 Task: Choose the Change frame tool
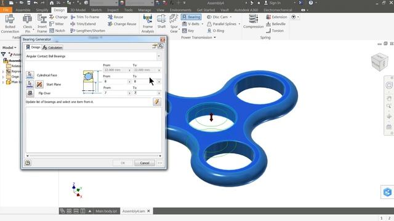[58, 17]
